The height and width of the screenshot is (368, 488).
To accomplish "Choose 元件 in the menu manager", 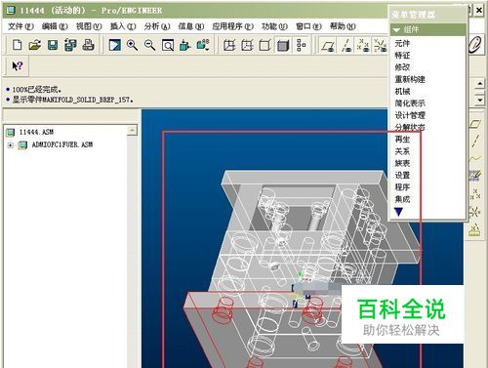I will 402,43.
